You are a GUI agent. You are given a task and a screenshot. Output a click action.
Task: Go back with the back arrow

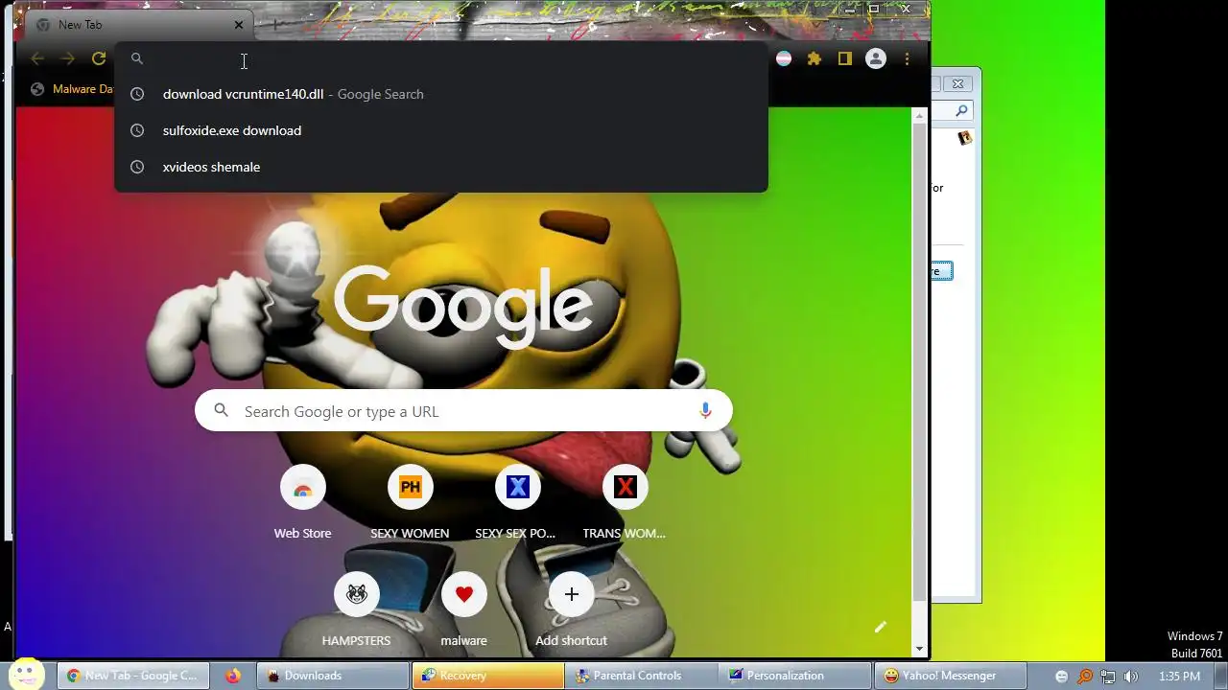(x=37, y=58)
